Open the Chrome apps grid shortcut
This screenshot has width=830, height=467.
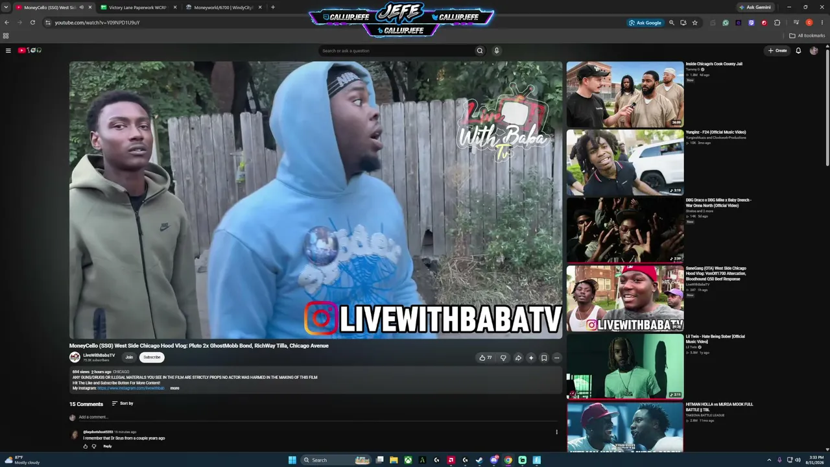coord(6,36)
